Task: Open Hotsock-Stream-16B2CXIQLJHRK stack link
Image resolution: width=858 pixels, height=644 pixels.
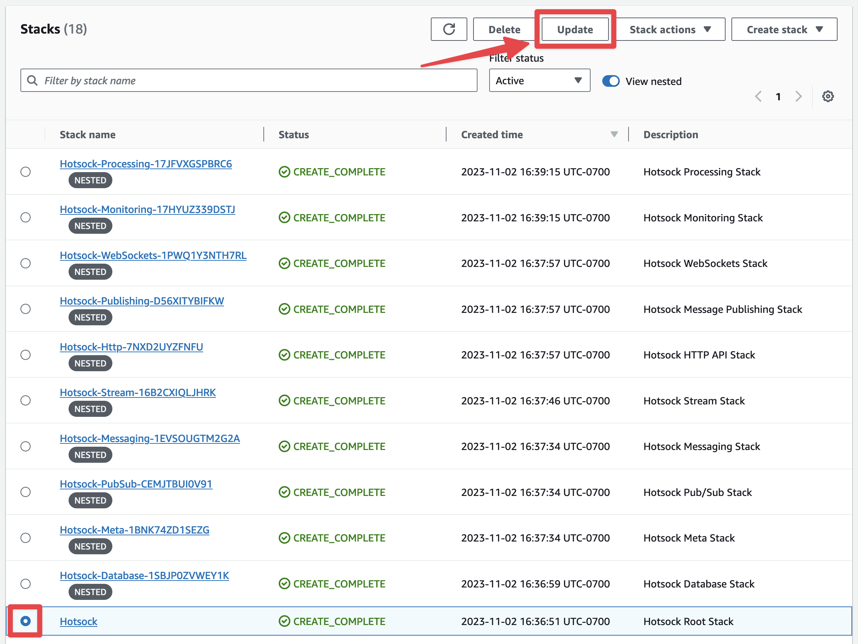Action: 138,392
